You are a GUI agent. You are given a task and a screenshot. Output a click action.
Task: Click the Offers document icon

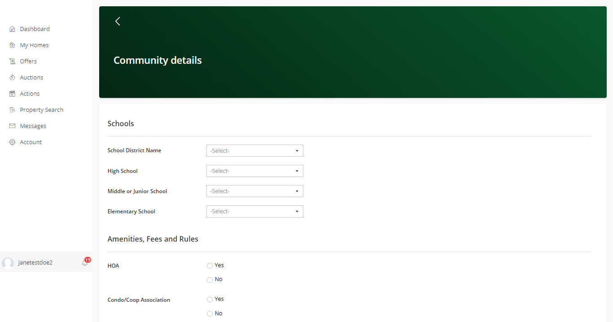[12, 62]
